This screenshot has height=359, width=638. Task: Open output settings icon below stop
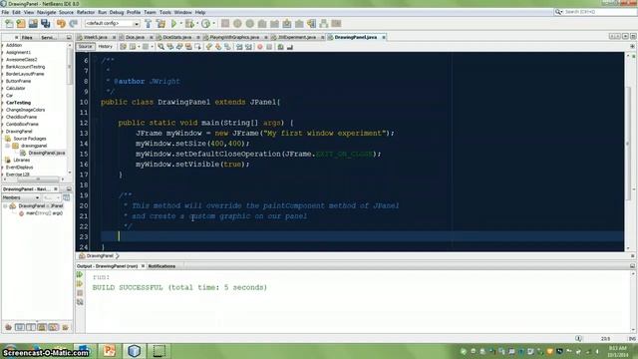pyautogui.click(x=80, y=302)
